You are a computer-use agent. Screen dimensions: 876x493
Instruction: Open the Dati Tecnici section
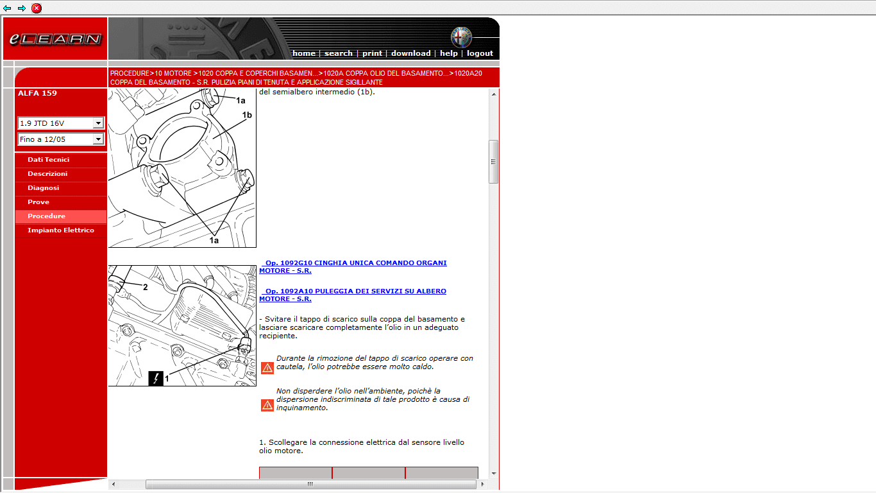pos(49,160)
